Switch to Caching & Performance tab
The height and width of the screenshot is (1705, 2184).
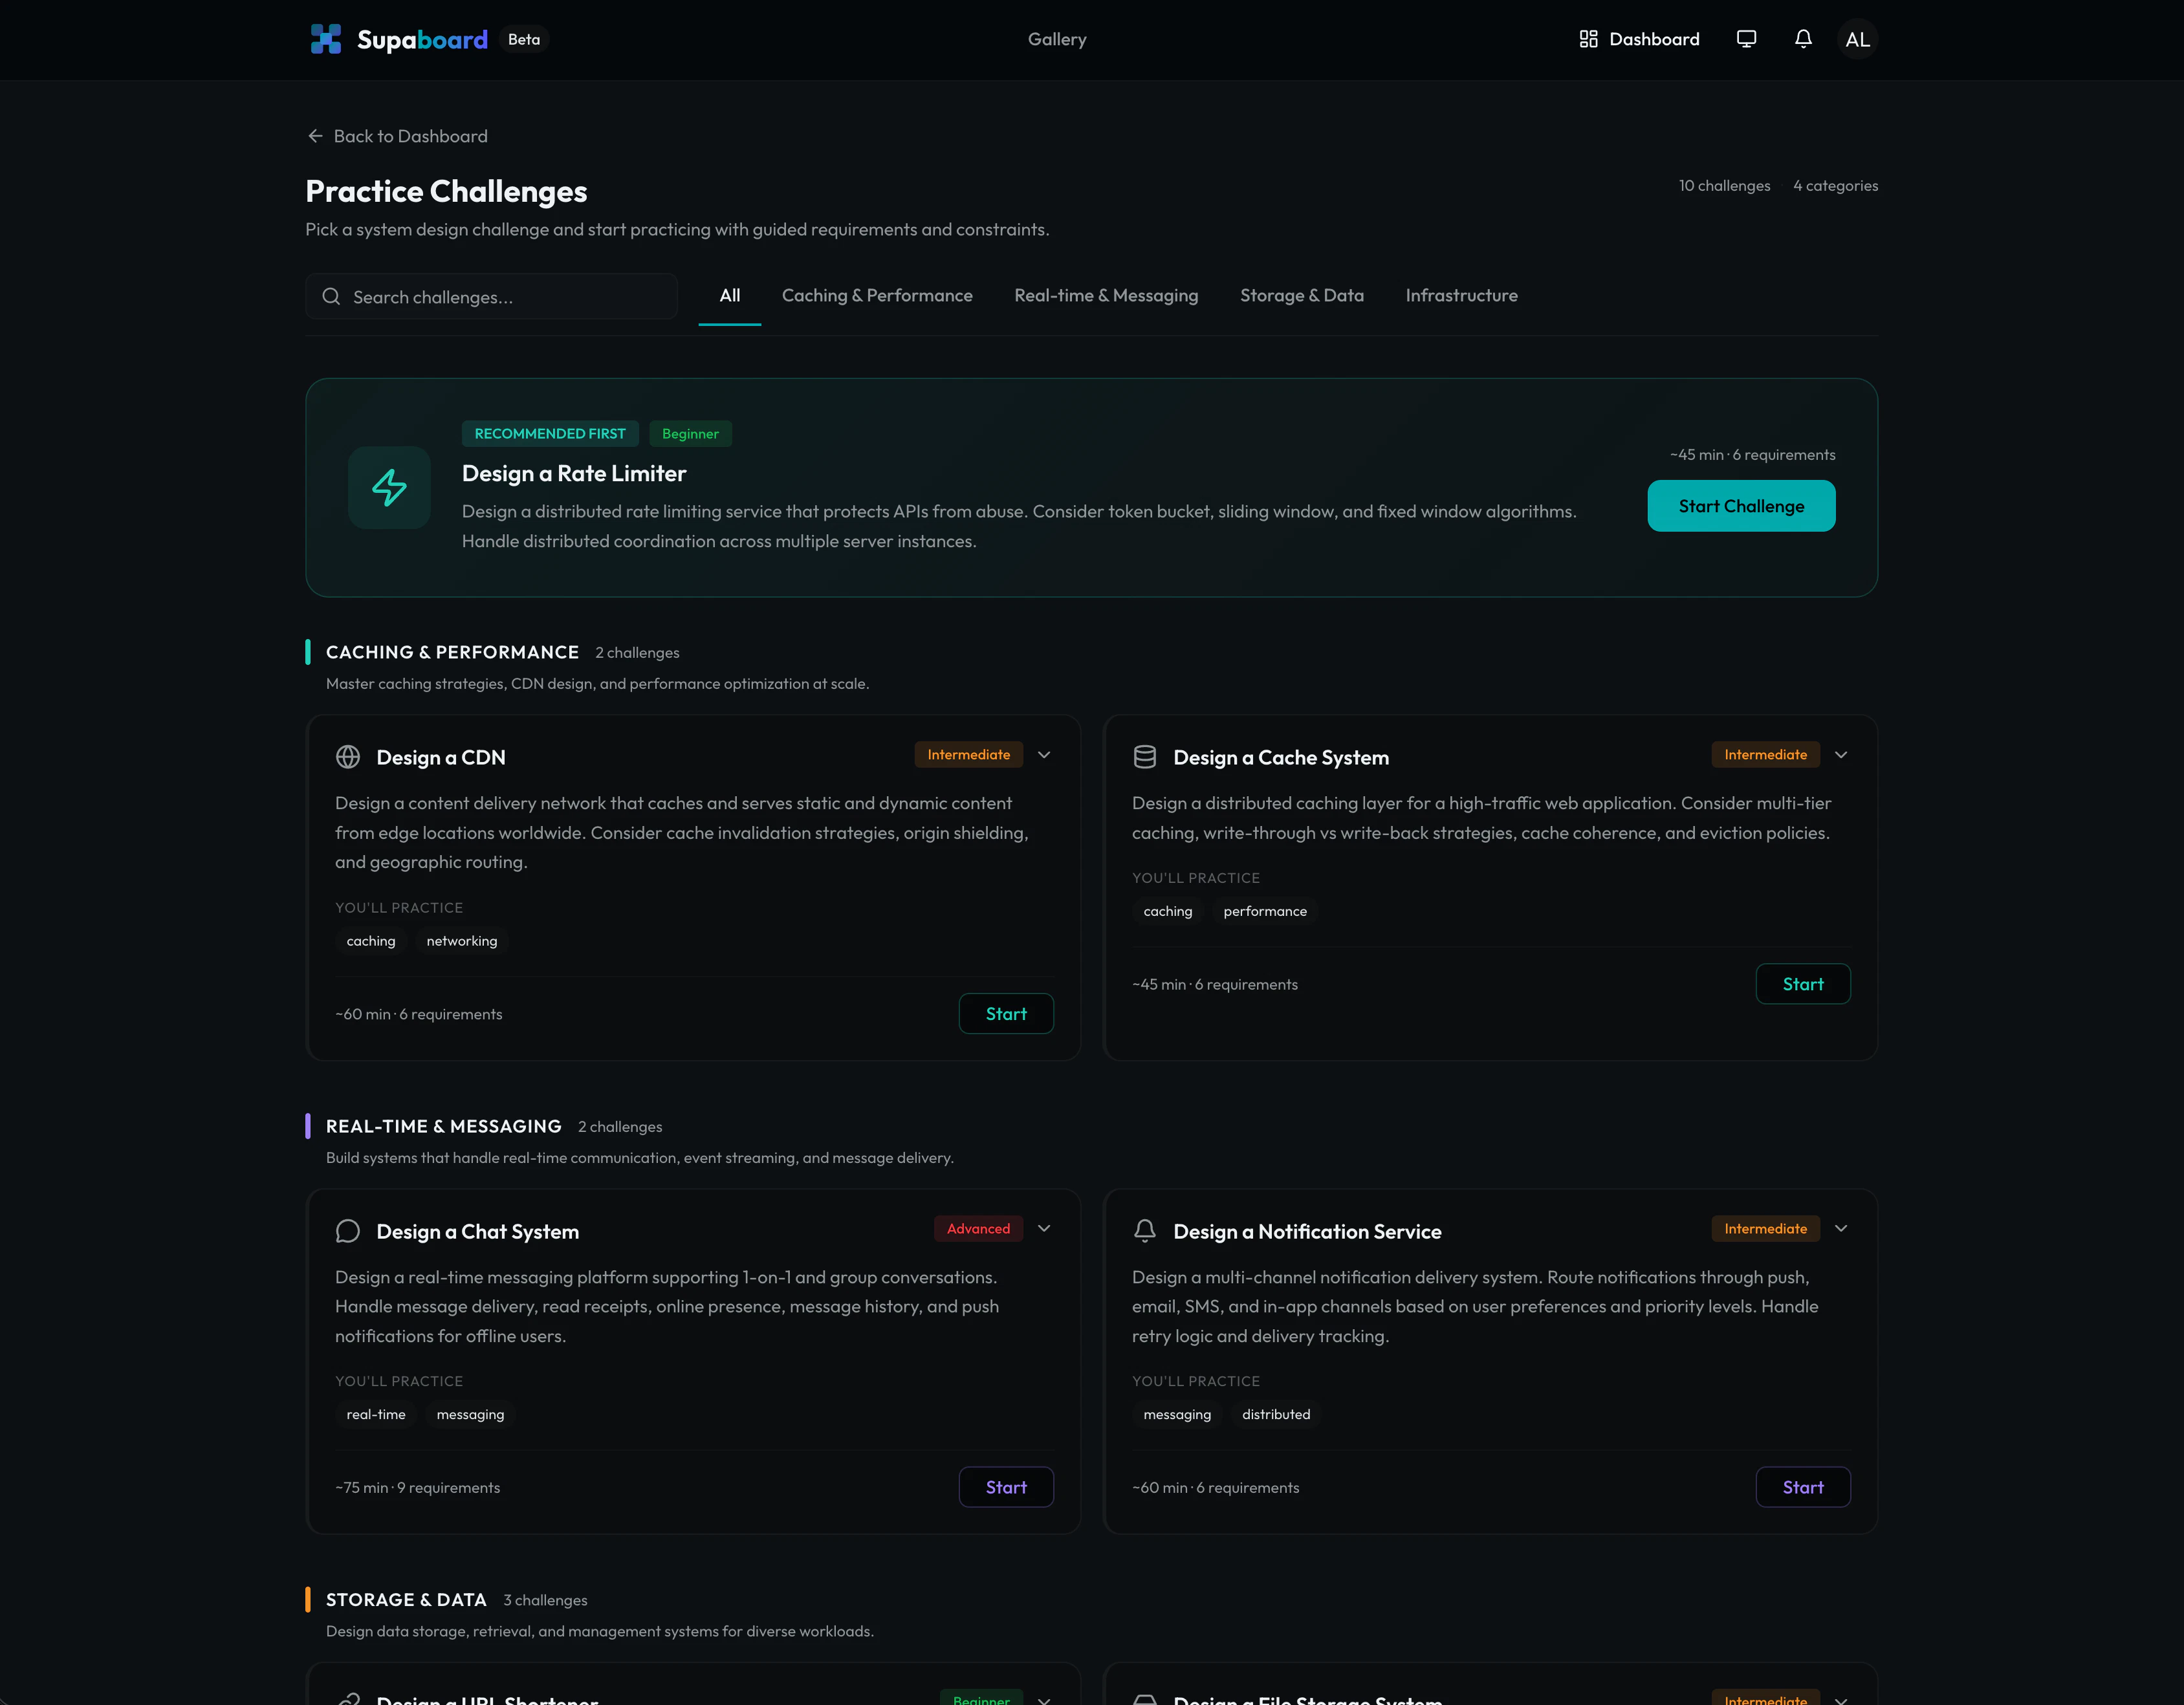click(x=876, y=296)
